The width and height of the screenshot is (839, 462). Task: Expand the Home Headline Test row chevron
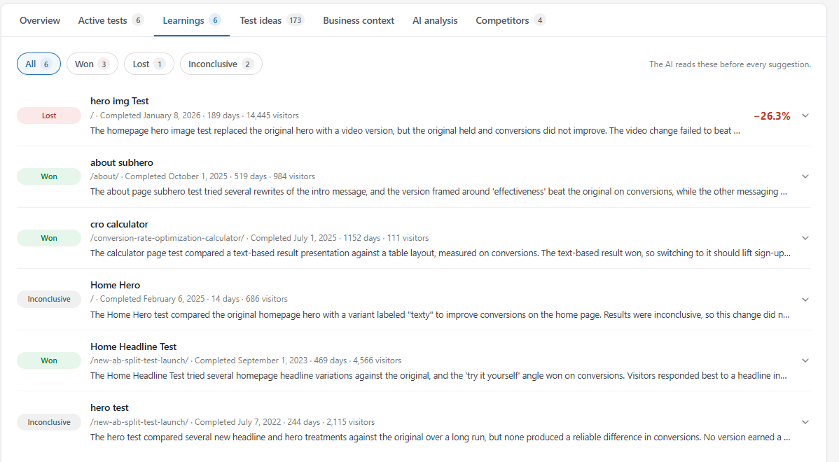(805, 360)
